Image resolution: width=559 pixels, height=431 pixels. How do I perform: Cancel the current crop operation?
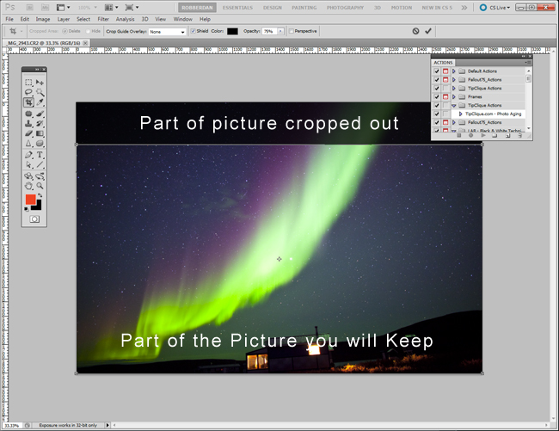[415, 31]
